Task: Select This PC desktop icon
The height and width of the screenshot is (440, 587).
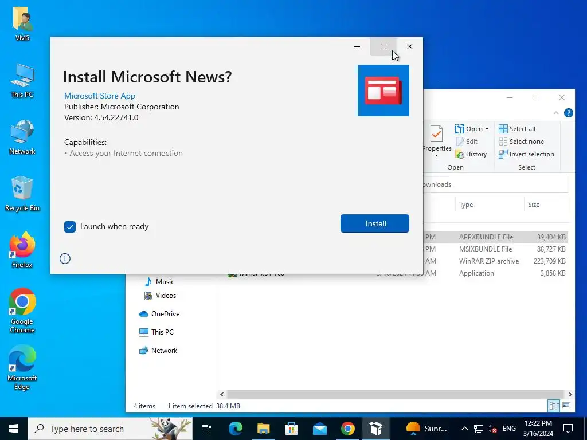Action: 22,80
